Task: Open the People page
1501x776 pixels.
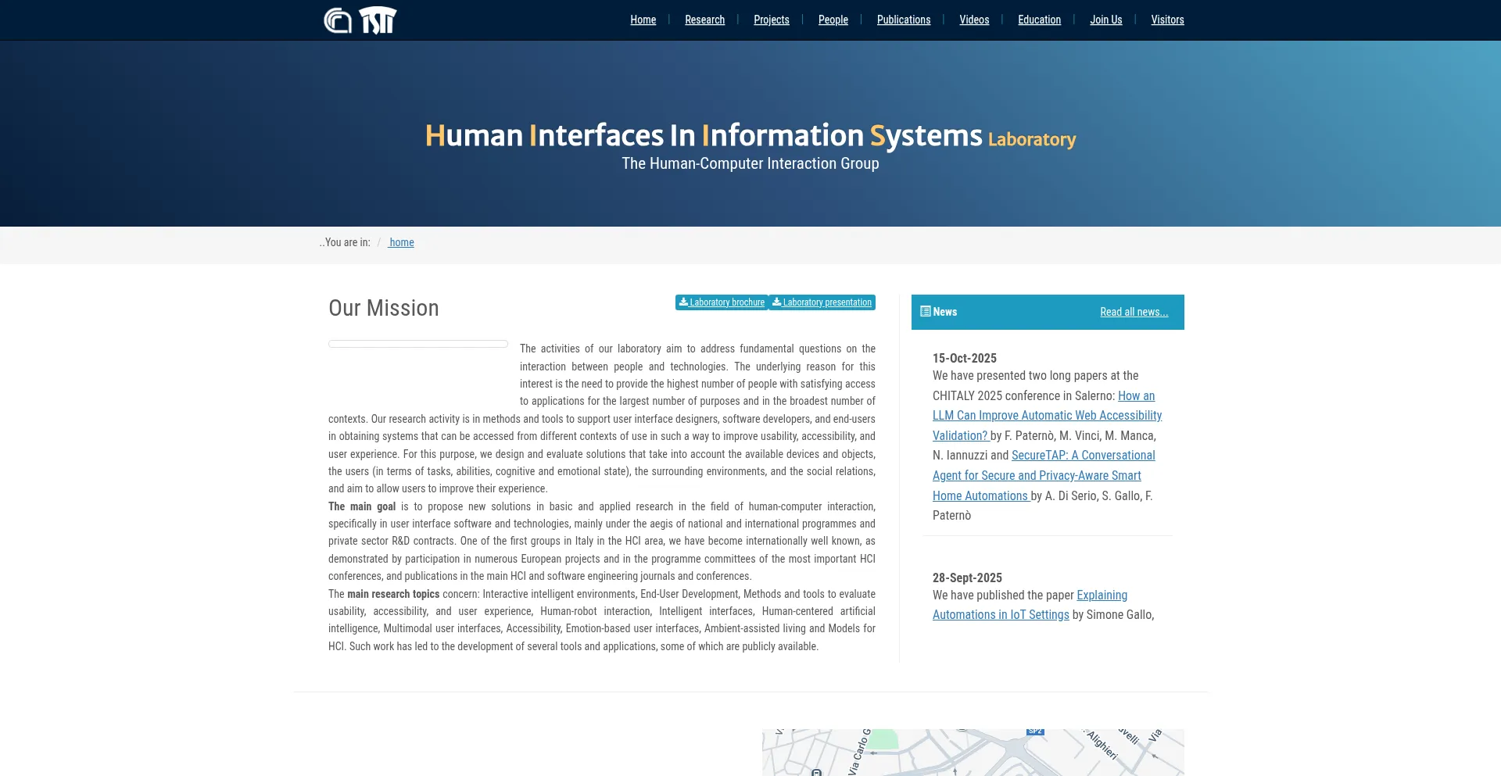Action: (x=833, y=20)
